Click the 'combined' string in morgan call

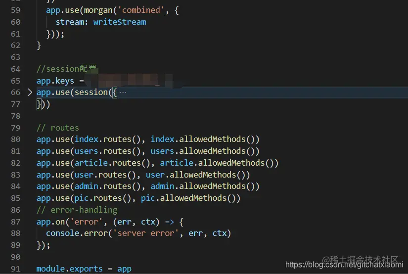pos(141,10)
